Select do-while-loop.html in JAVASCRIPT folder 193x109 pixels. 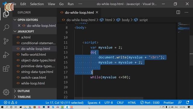[x=34, y=49]
